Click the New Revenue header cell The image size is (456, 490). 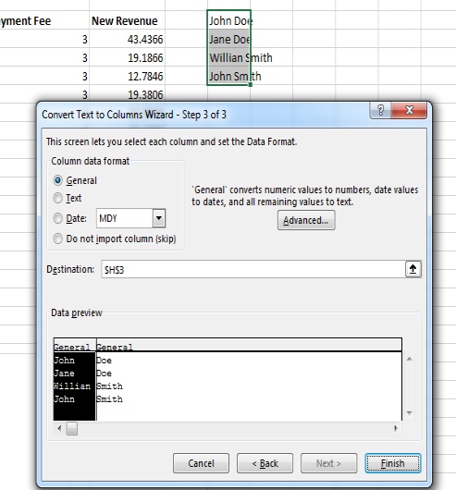(128, 20)
